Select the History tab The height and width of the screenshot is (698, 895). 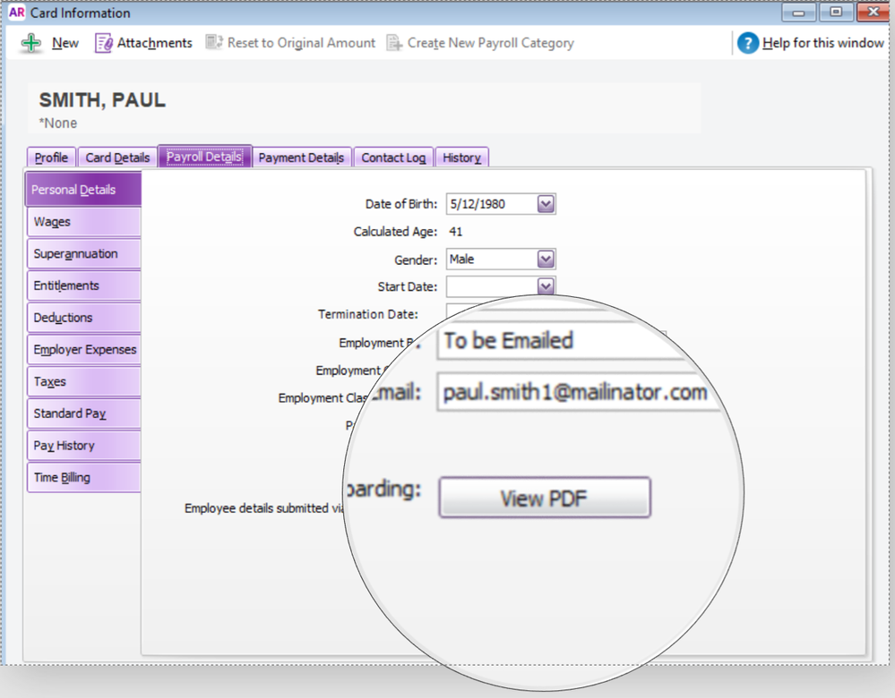tap(461, 157)
